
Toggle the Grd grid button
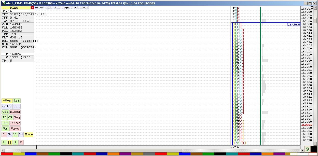pos(5,112)
